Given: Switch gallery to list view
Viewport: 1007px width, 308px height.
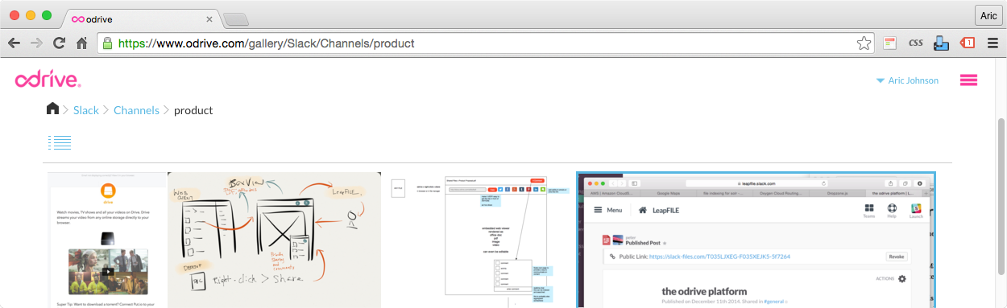Looking at the screenshot, I should pyautogui.click(x=60, y=142).
